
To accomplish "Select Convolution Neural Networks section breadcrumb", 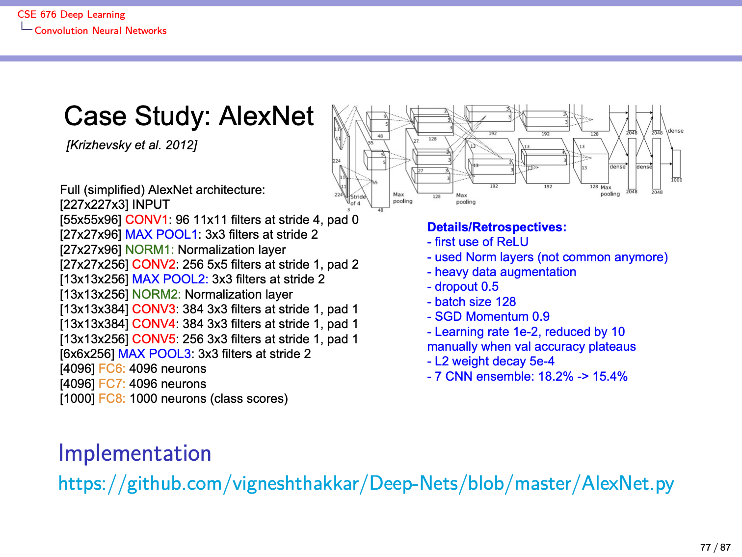I will coord(101,30).
